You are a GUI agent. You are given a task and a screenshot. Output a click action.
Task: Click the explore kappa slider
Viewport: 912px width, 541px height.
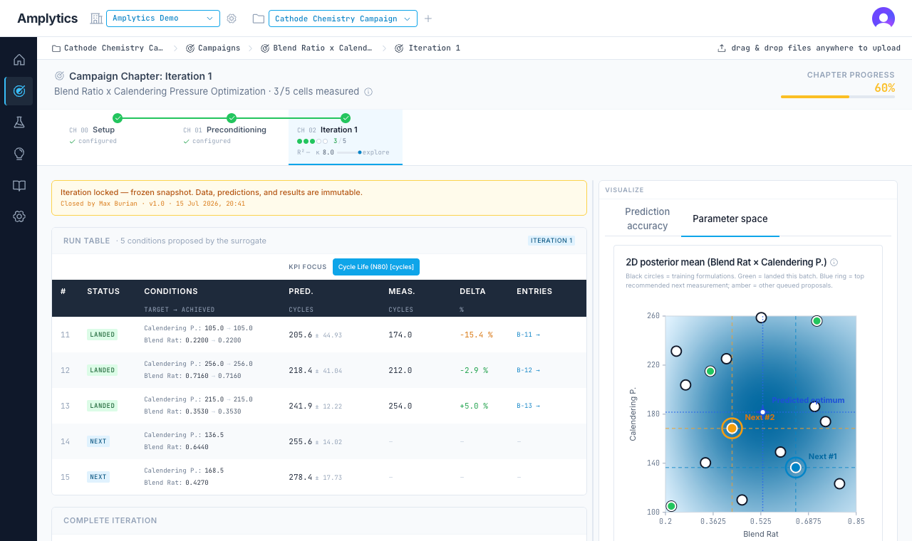coord(349,152)
